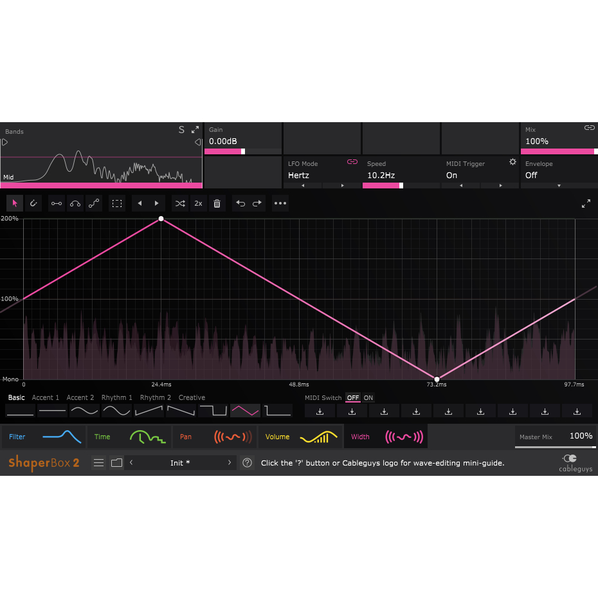Open the Pan shaper
Viewport: 598px width, 598px height.
(215, 437)
